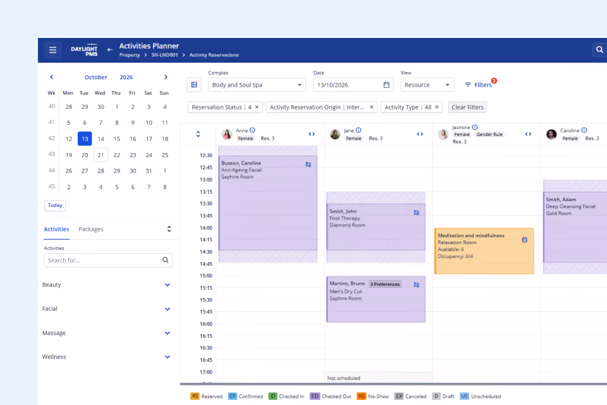This screenshot has height=405, width=607.
Task: Remove Reservation Status filter chip
Action: pyautogui.click(x=257, y=107)
